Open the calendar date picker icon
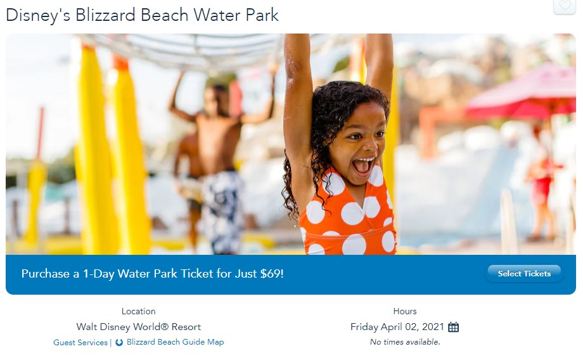Image resolution: width=583 pixels, height=356 pixels. [453, 327]
